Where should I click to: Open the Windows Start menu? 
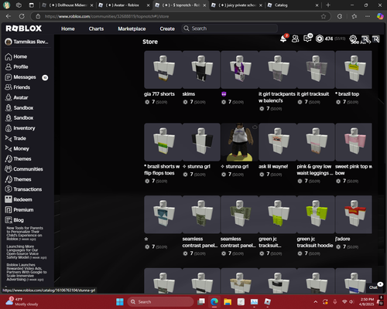(120, 302)
